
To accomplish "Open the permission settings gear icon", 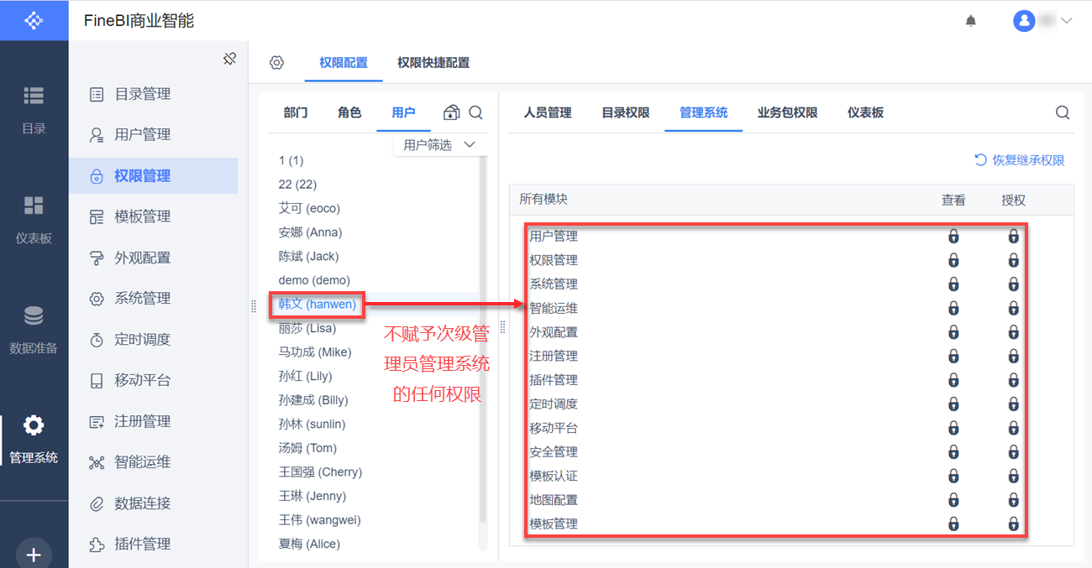I will tap(276, 63).
